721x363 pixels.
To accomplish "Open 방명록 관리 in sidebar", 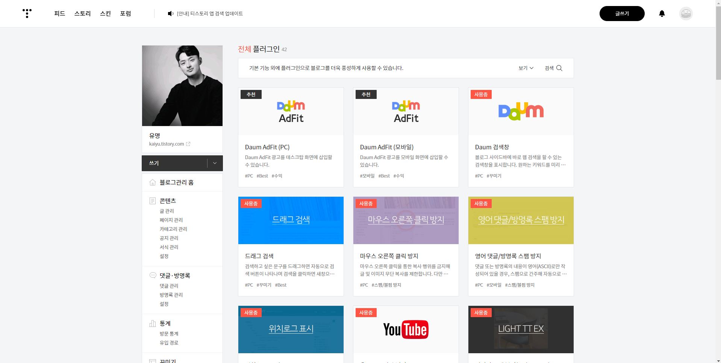I will 171,295.
